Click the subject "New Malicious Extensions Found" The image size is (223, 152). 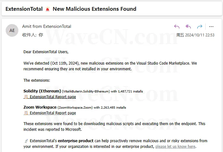click(95, 9)
